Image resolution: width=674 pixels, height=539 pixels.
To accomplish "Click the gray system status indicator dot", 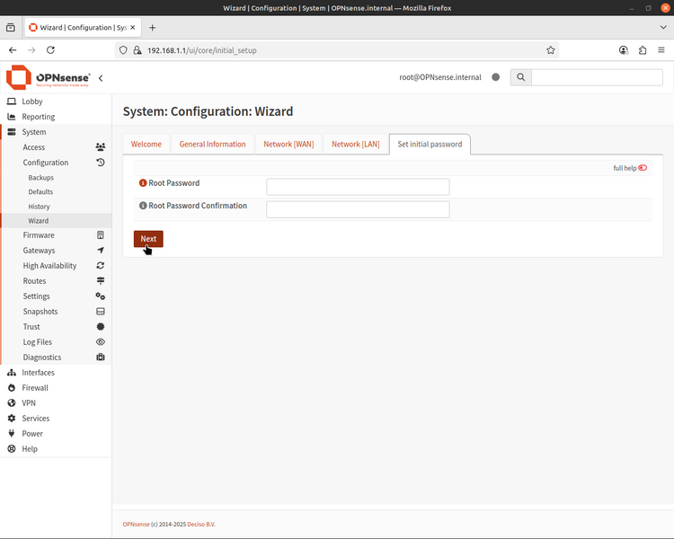I will coord(495,77).
